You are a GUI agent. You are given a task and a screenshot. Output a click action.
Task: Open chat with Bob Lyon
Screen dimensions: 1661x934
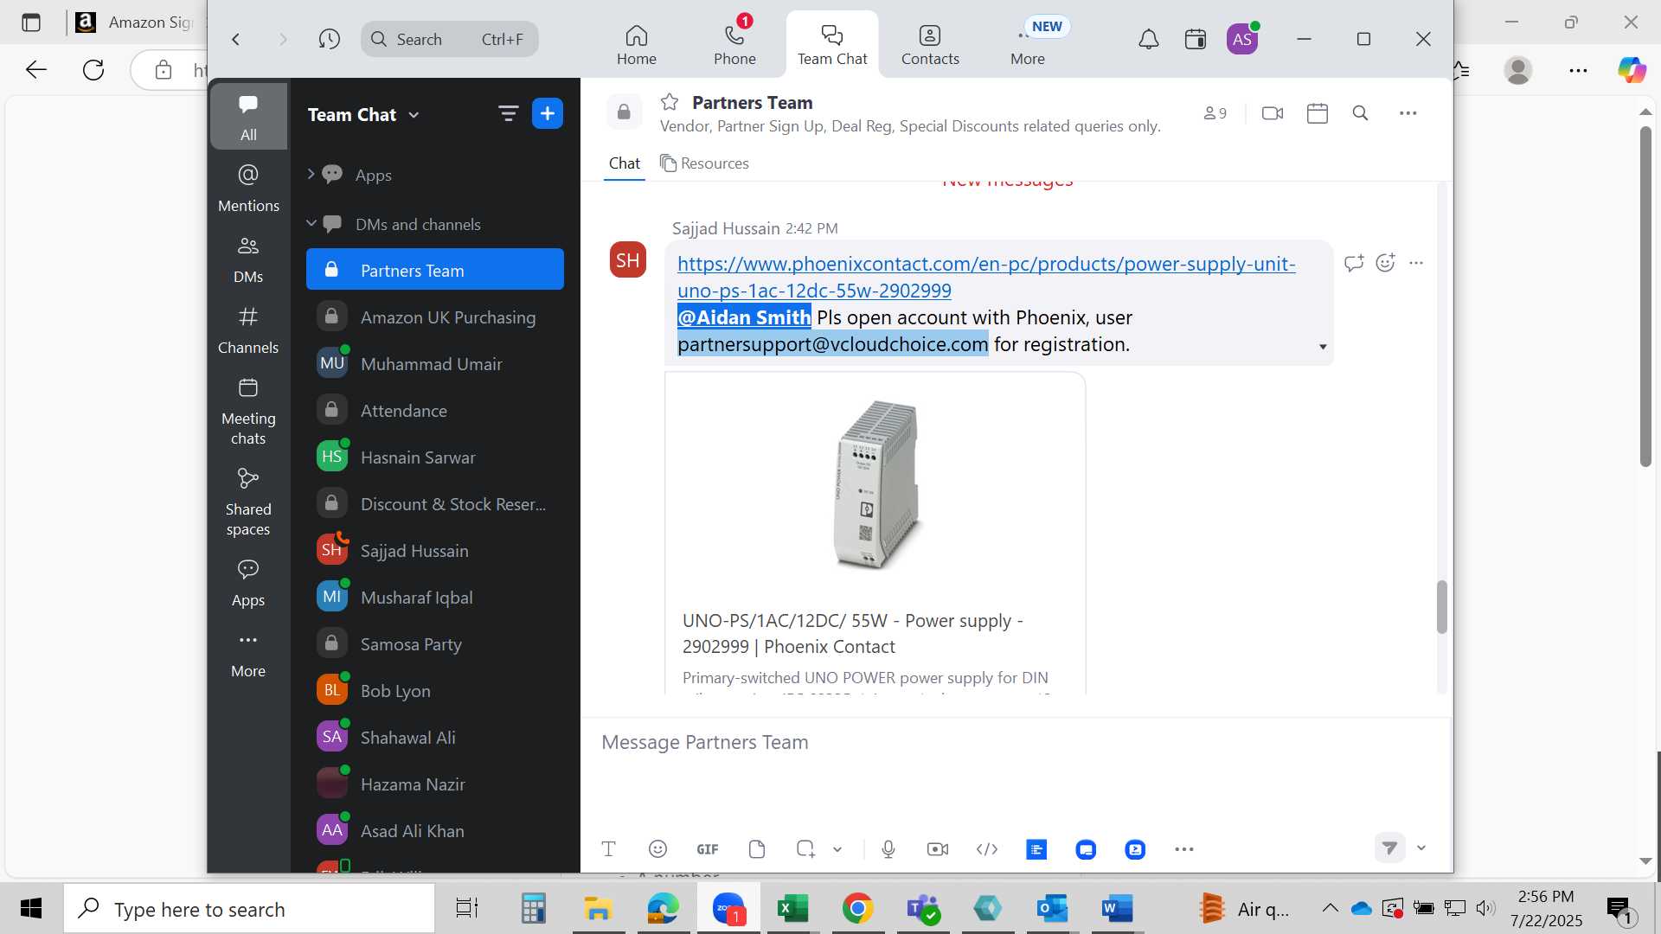click(435, 691)
